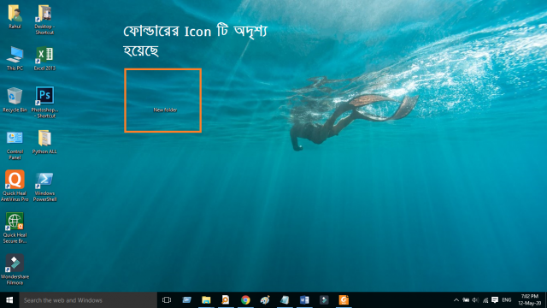Open the network status tray icon
Viewport: 547px width, 308px height.
485,300
